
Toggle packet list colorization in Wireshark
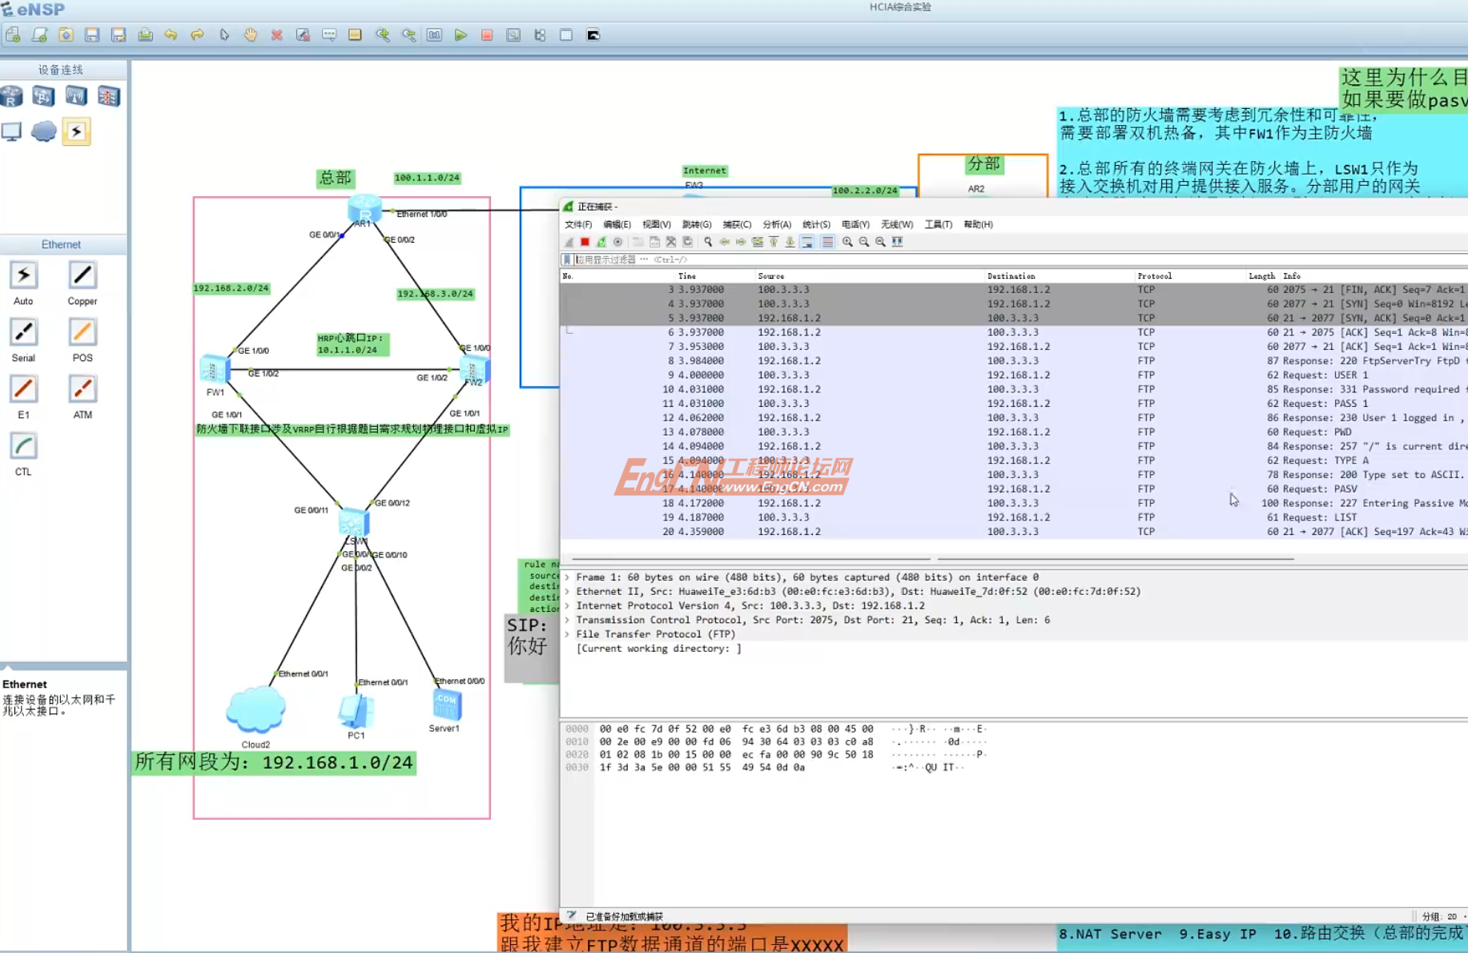click(827, 242)
